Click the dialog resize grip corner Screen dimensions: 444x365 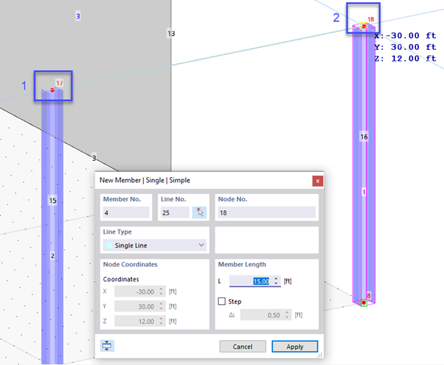pos(320,355)
